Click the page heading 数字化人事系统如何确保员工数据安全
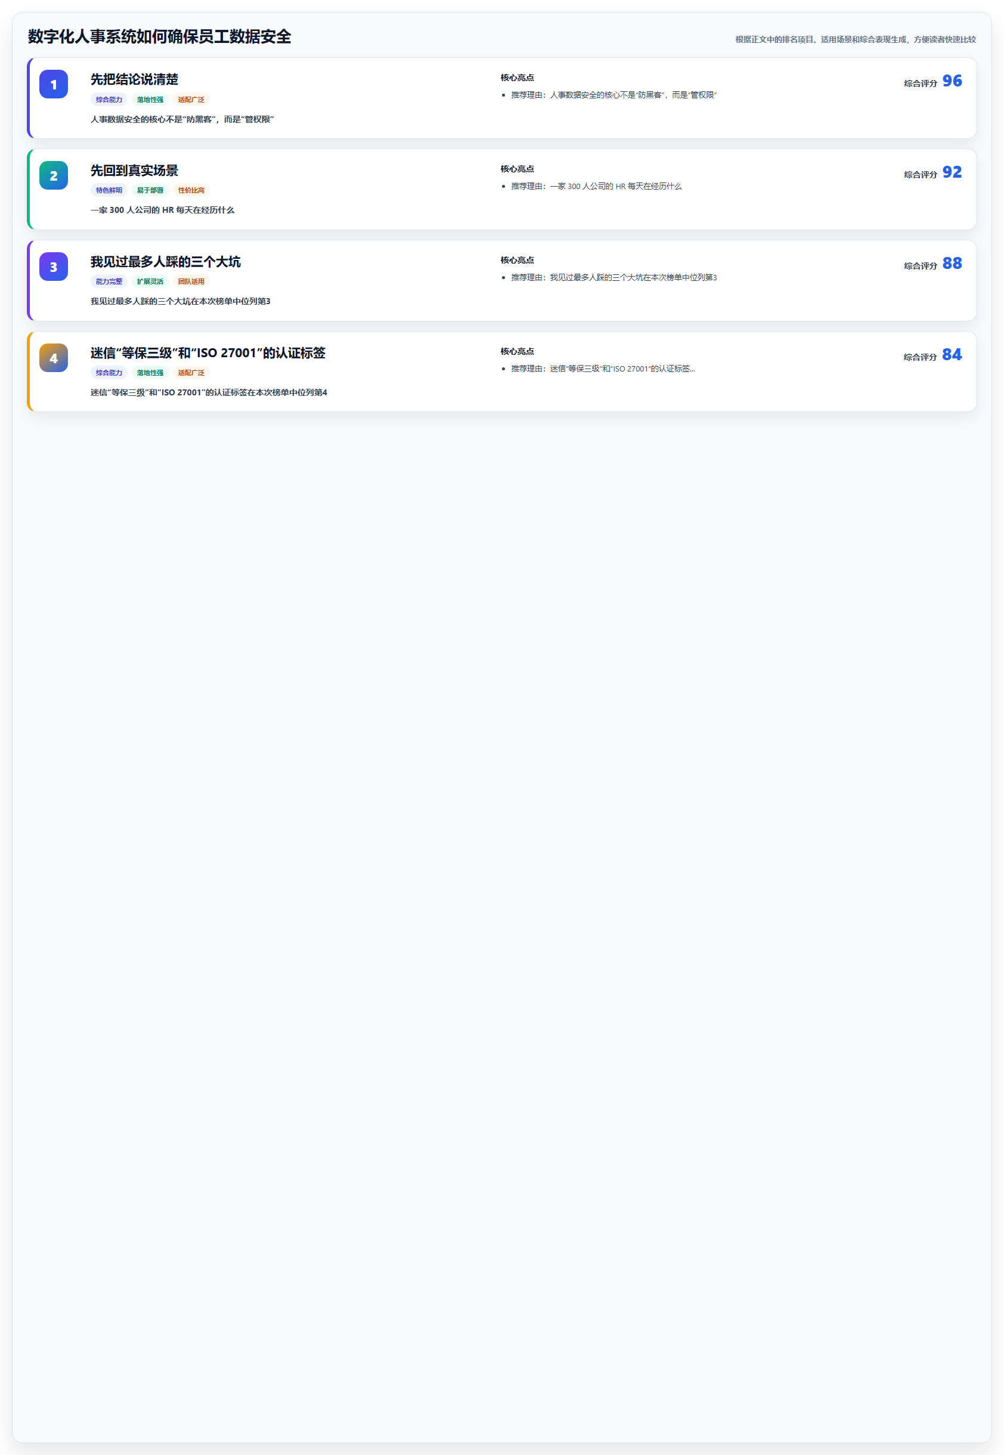The width and height of the screenshot is (1004, 1455). point(159,36)
